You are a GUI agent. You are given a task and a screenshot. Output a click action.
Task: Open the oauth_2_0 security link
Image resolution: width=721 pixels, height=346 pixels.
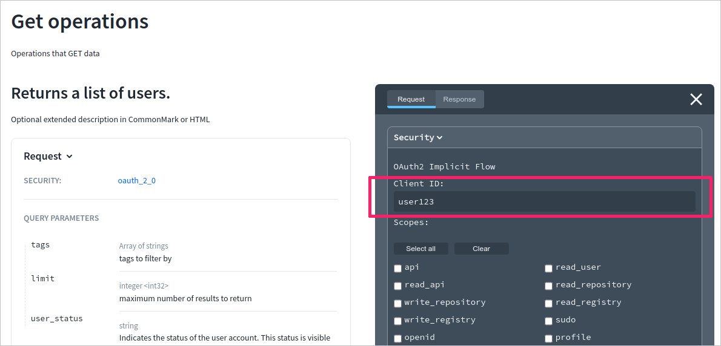point(136,180)
